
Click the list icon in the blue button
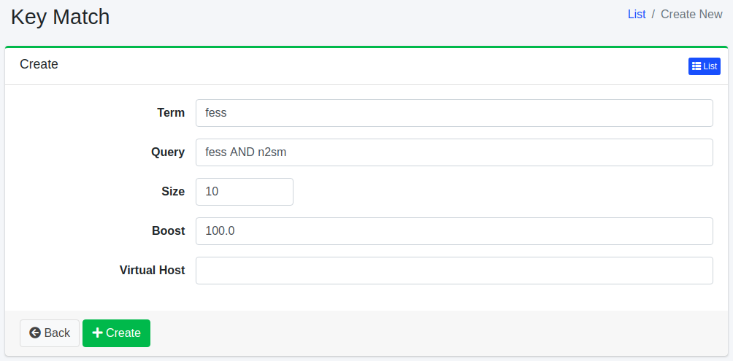point(696,66)
